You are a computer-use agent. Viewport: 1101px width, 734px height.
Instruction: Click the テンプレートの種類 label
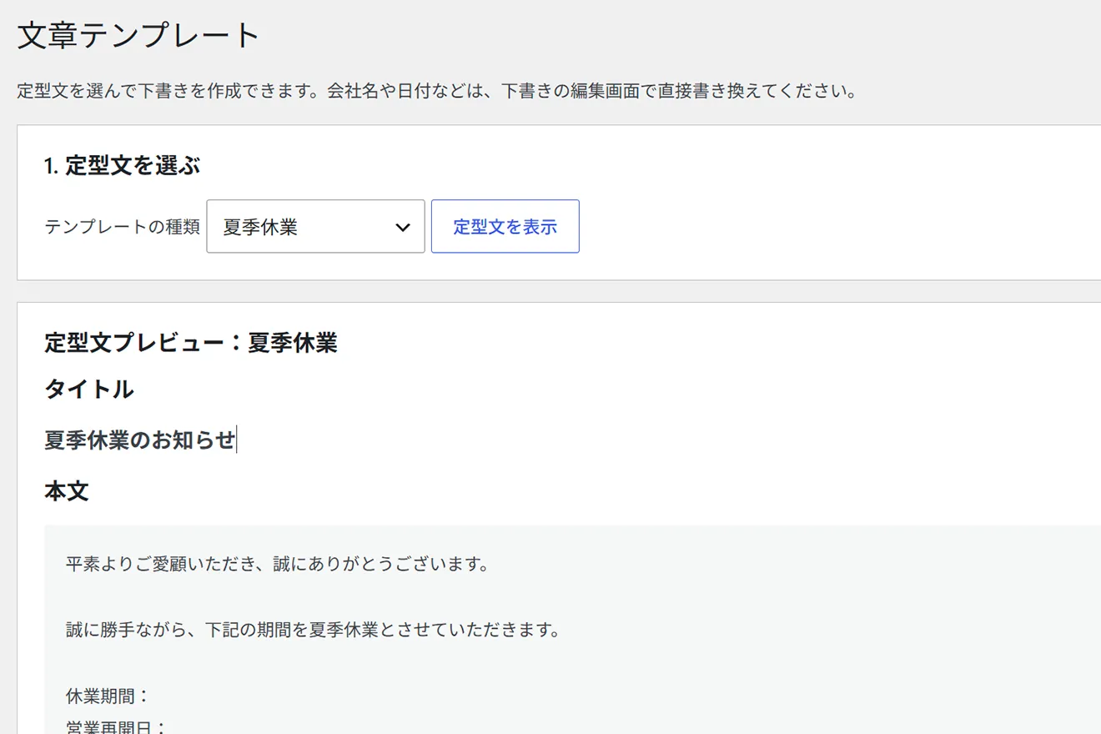(122, 227)
